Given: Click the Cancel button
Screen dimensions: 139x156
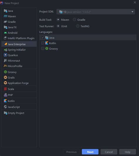Looking at the screenshot, I should click(x=109, y=152).
